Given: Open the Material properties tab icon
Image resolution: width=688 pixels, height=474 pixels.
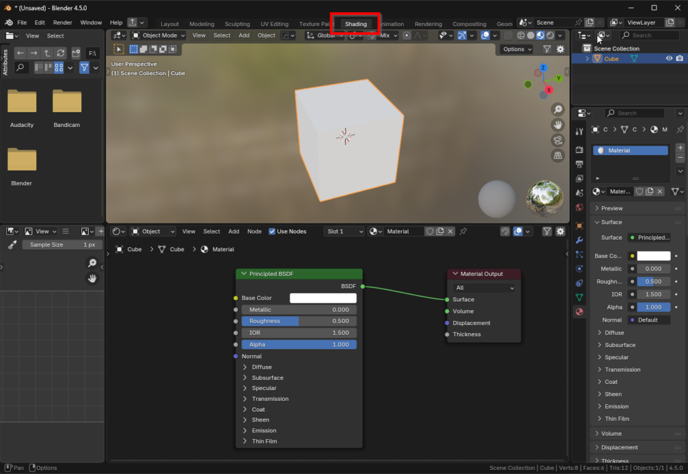Looking at the screenshot, I should tap(579, 312).
